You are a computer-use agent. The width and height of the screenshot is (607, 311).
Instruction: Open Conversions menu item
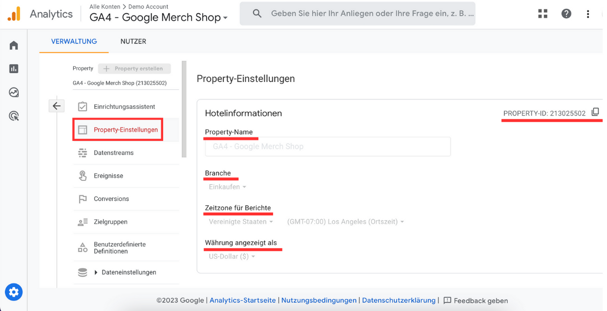126,199
